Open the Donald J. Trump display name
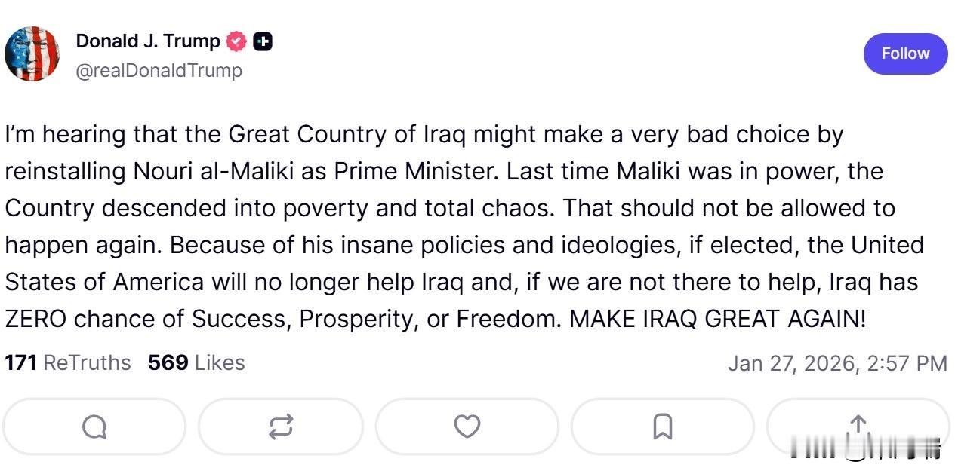Viewport: 955px width, 474px height. [148, 41]
